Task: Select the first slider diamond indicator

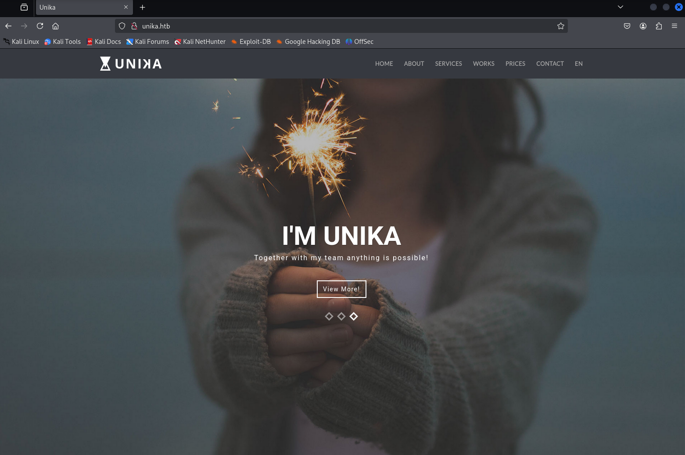Action: click(x=329, y=316)
